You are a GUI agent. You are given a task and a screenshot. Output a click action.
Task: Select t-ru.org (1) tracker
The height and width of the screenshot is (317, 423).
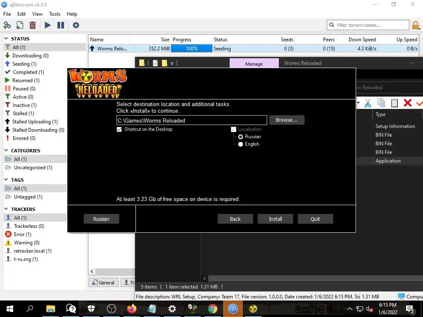click(x=26, y=259)
